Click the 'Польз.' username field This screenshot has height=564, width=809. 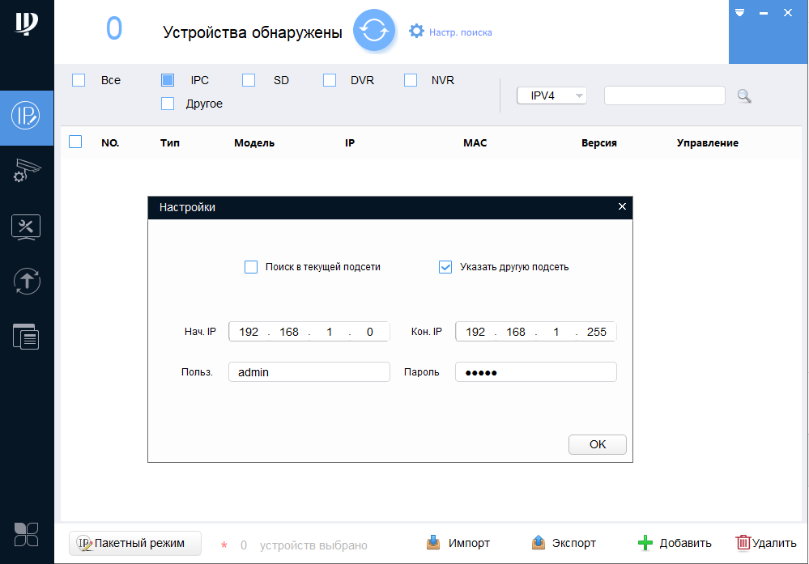coord(309,372)
